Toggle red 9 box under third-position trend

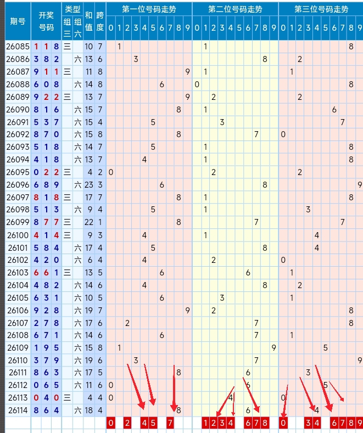[x=359, y=423]
